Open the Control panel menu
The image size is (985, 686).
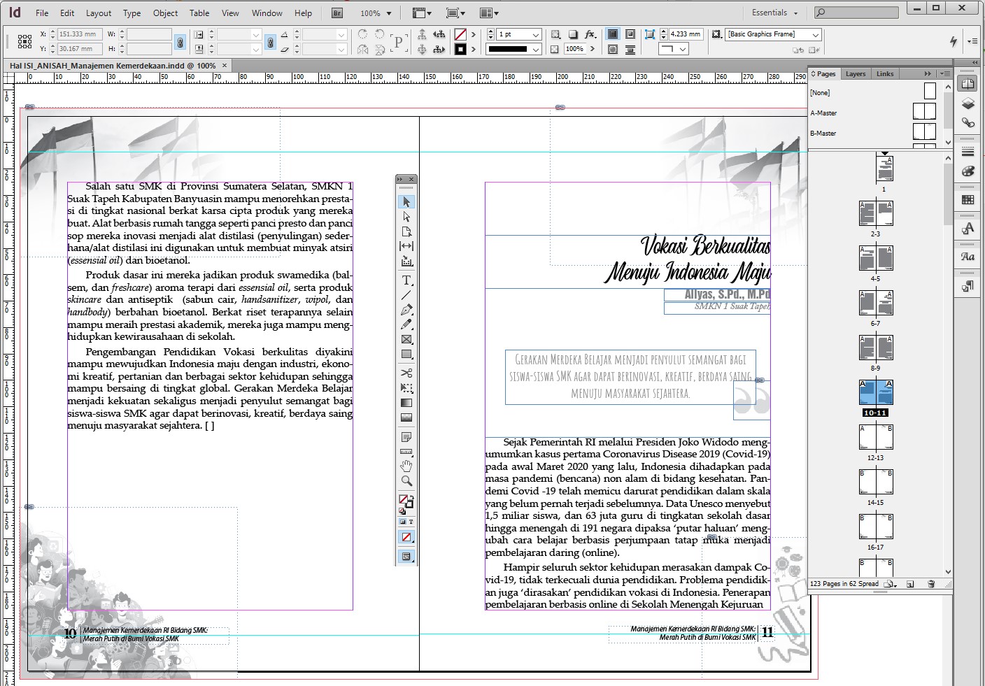(x=972, y=41)
